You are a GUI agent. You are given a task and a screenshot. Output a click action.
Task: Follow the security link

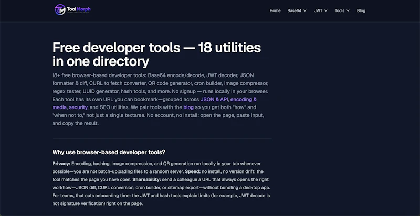click(78, 107)
